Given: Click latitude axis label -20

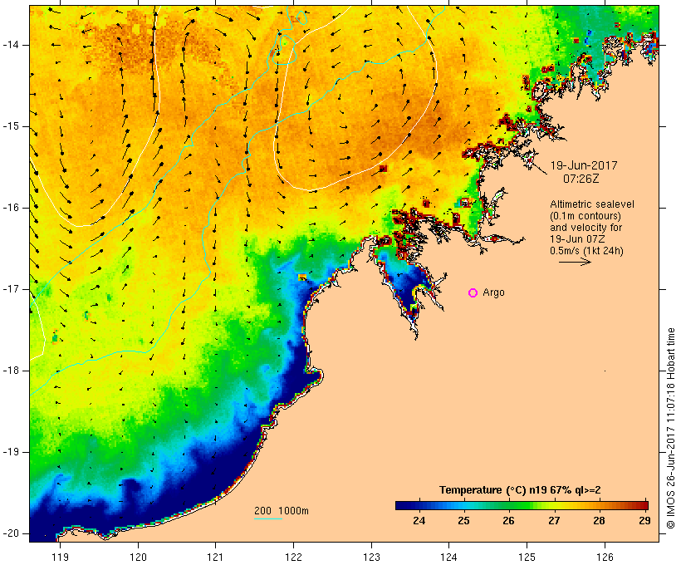Looking at the screenshot, I should (x=10, y=533).
